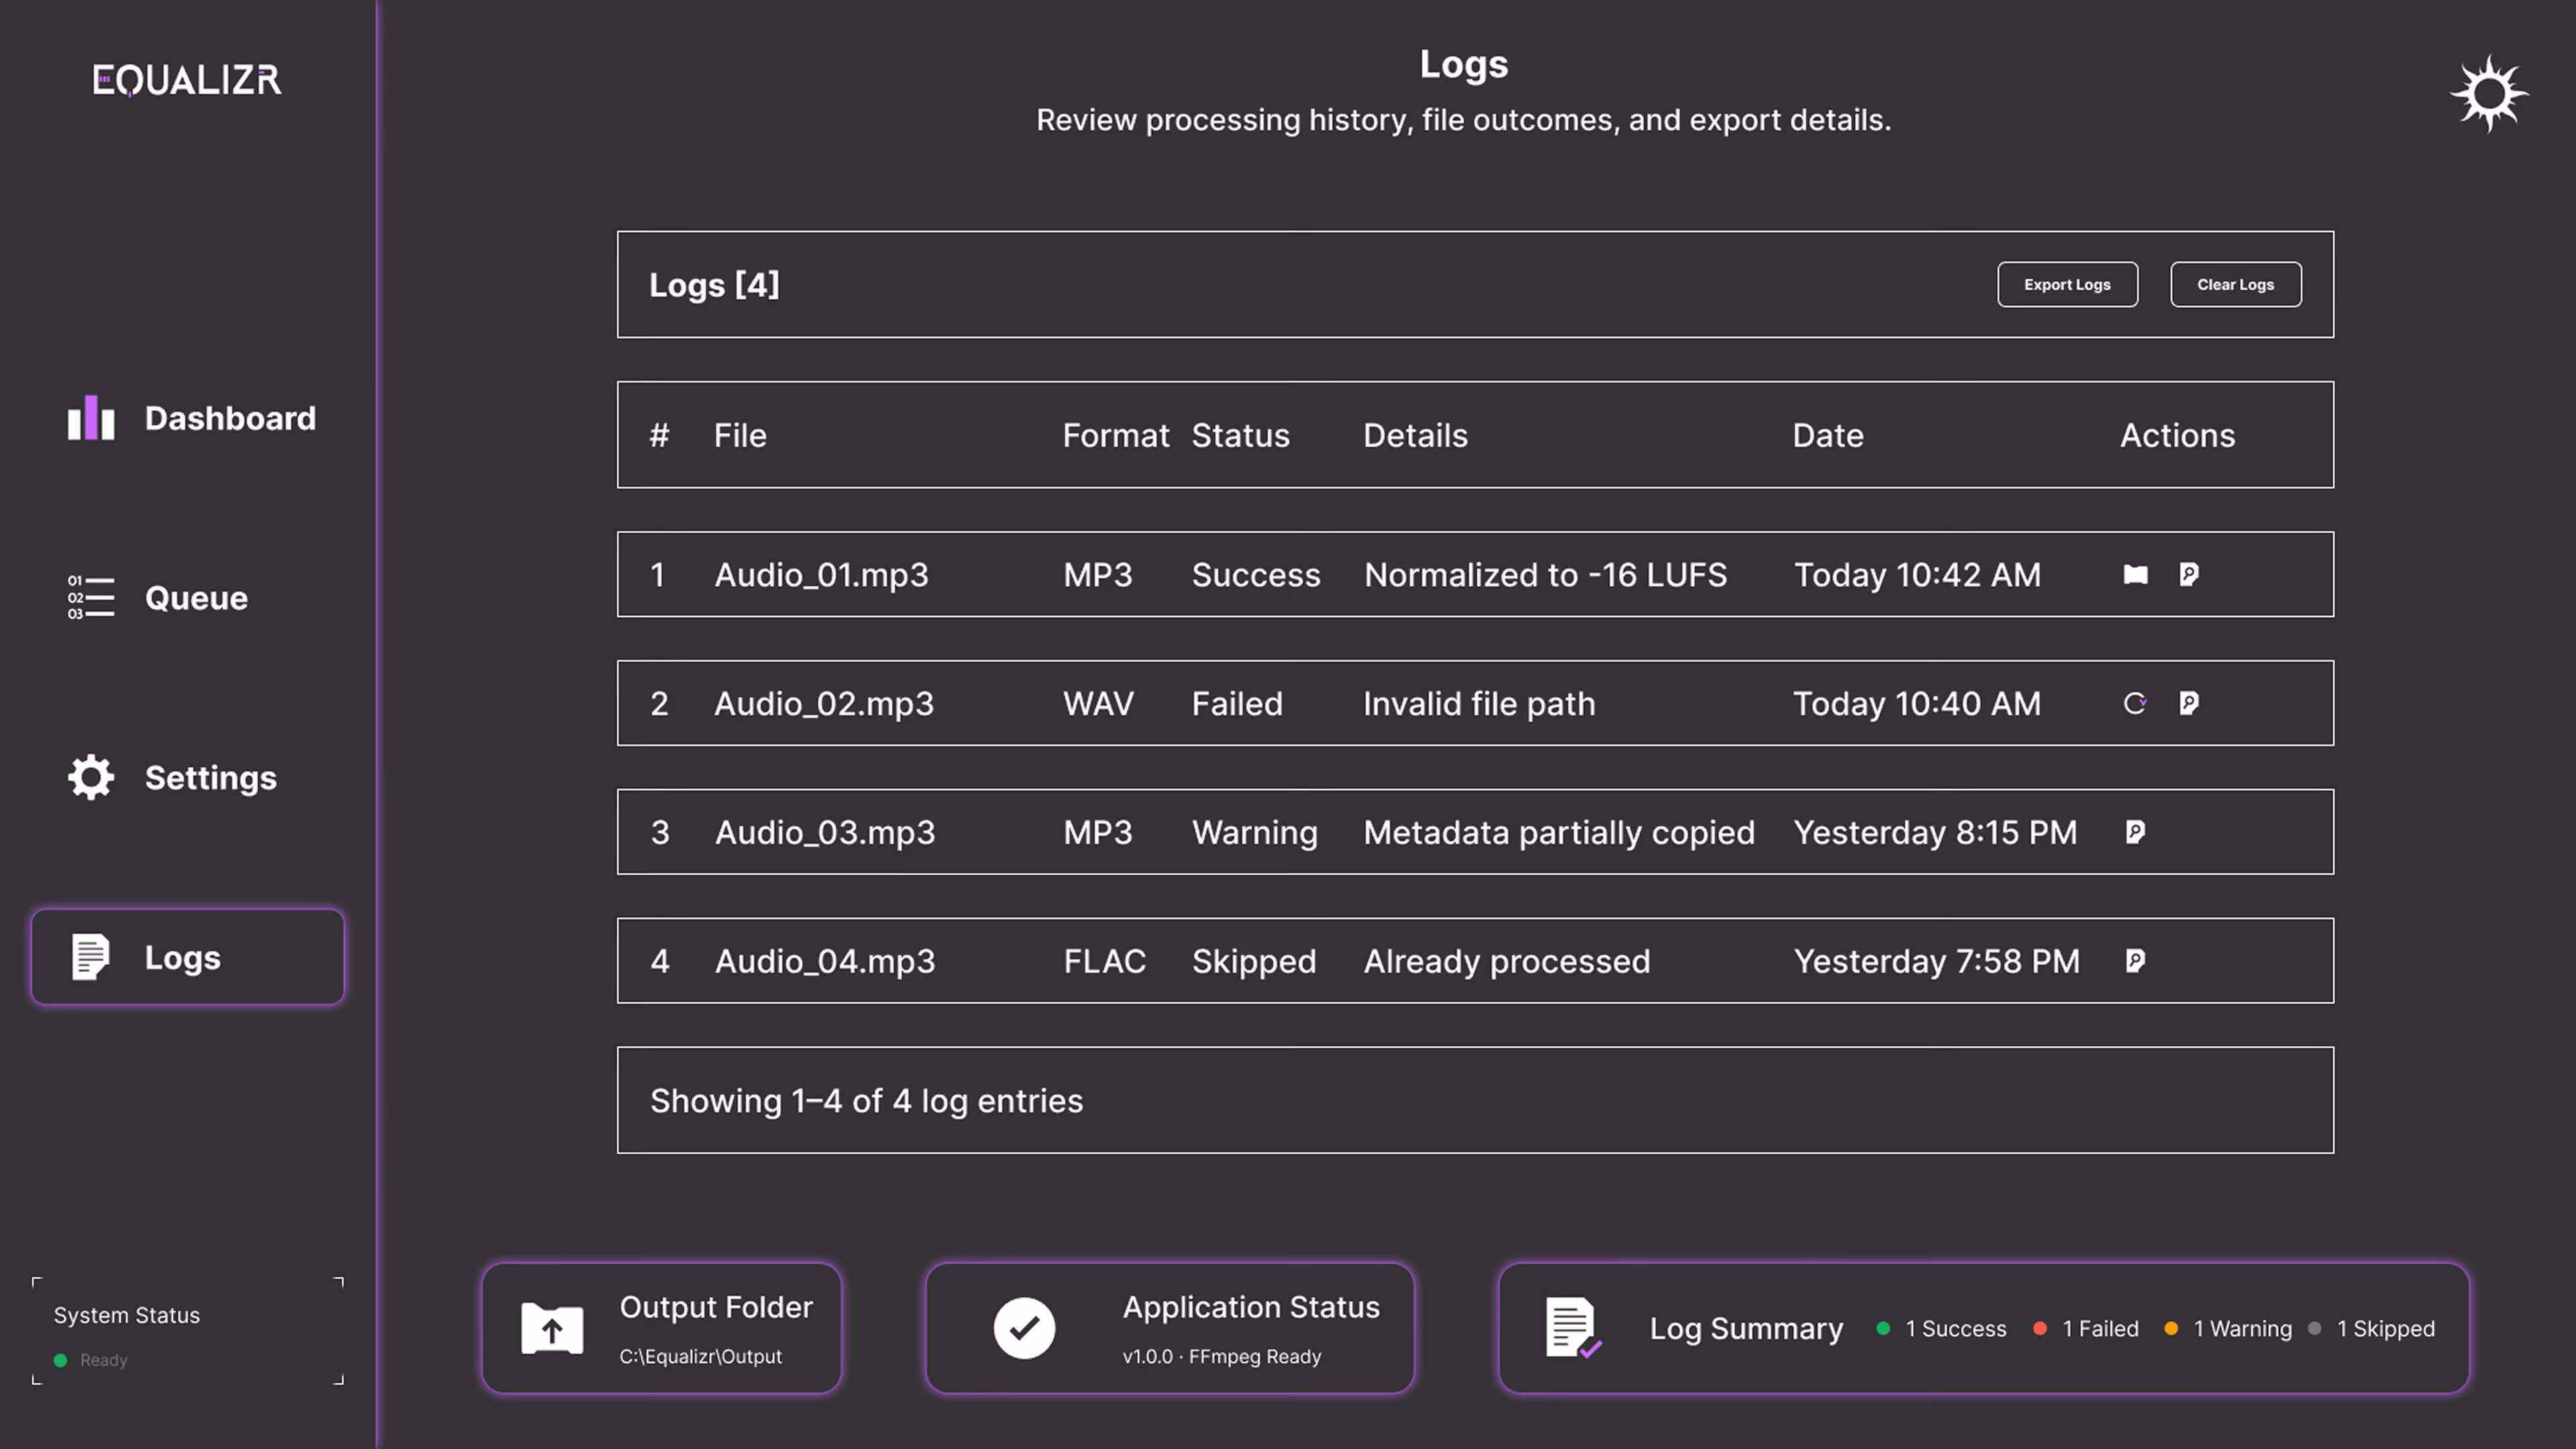This screenshot has height=1449, width=2576.
Task: Click 'Normalized to -16 LUFS' details
Action: tap(1545, 575)
